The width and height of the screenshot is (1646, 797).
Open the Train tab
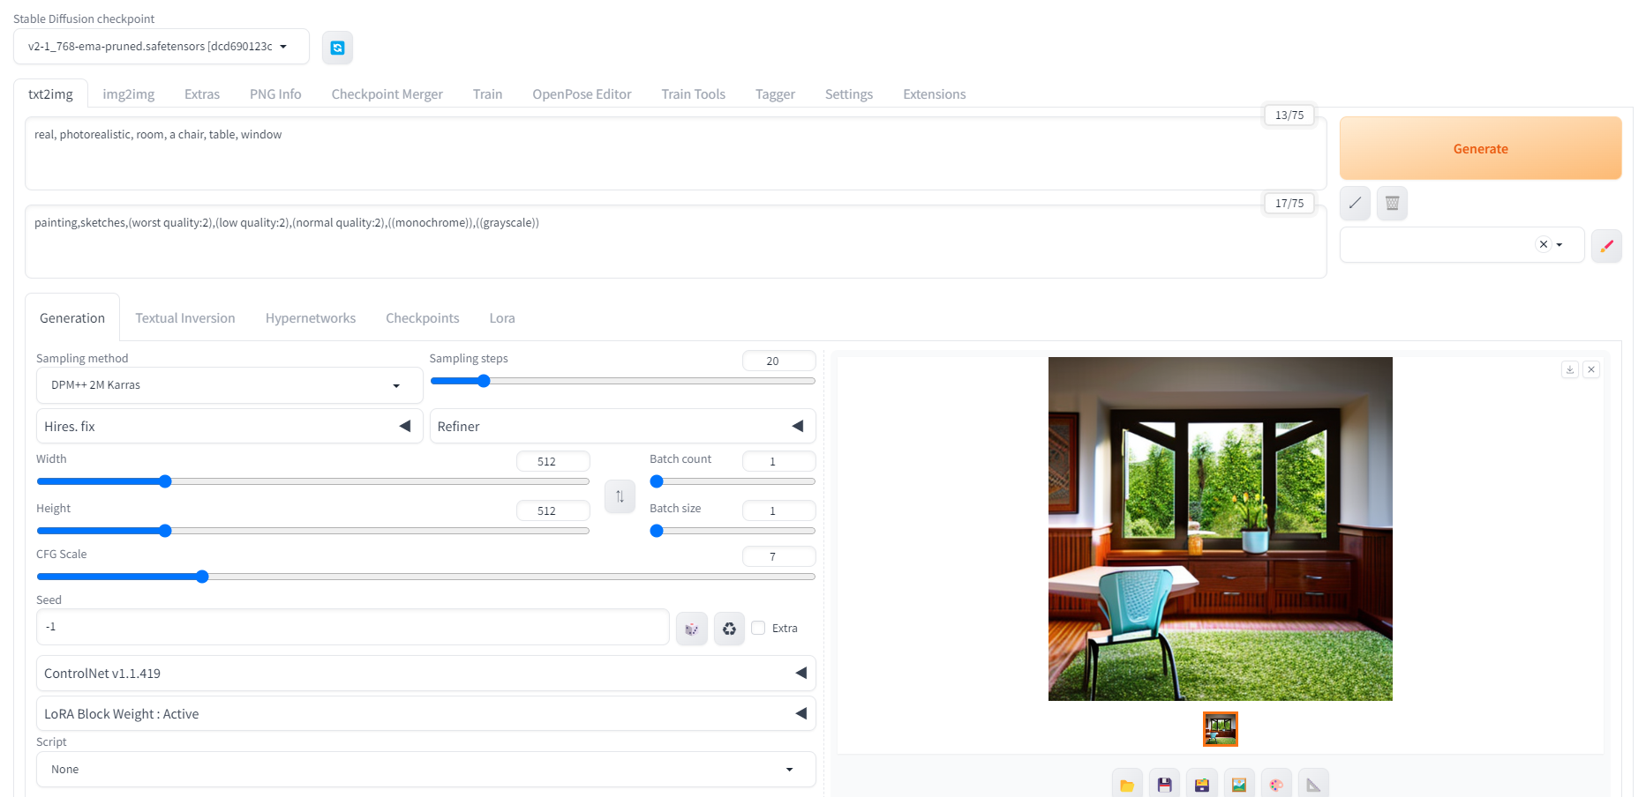(x=487, y=94)
